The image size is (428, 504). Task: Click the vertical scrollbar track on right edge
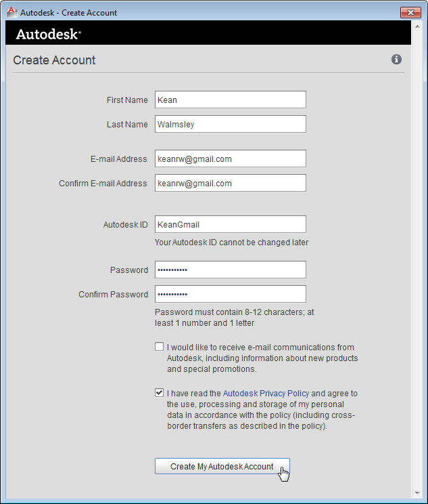point(417,271)
